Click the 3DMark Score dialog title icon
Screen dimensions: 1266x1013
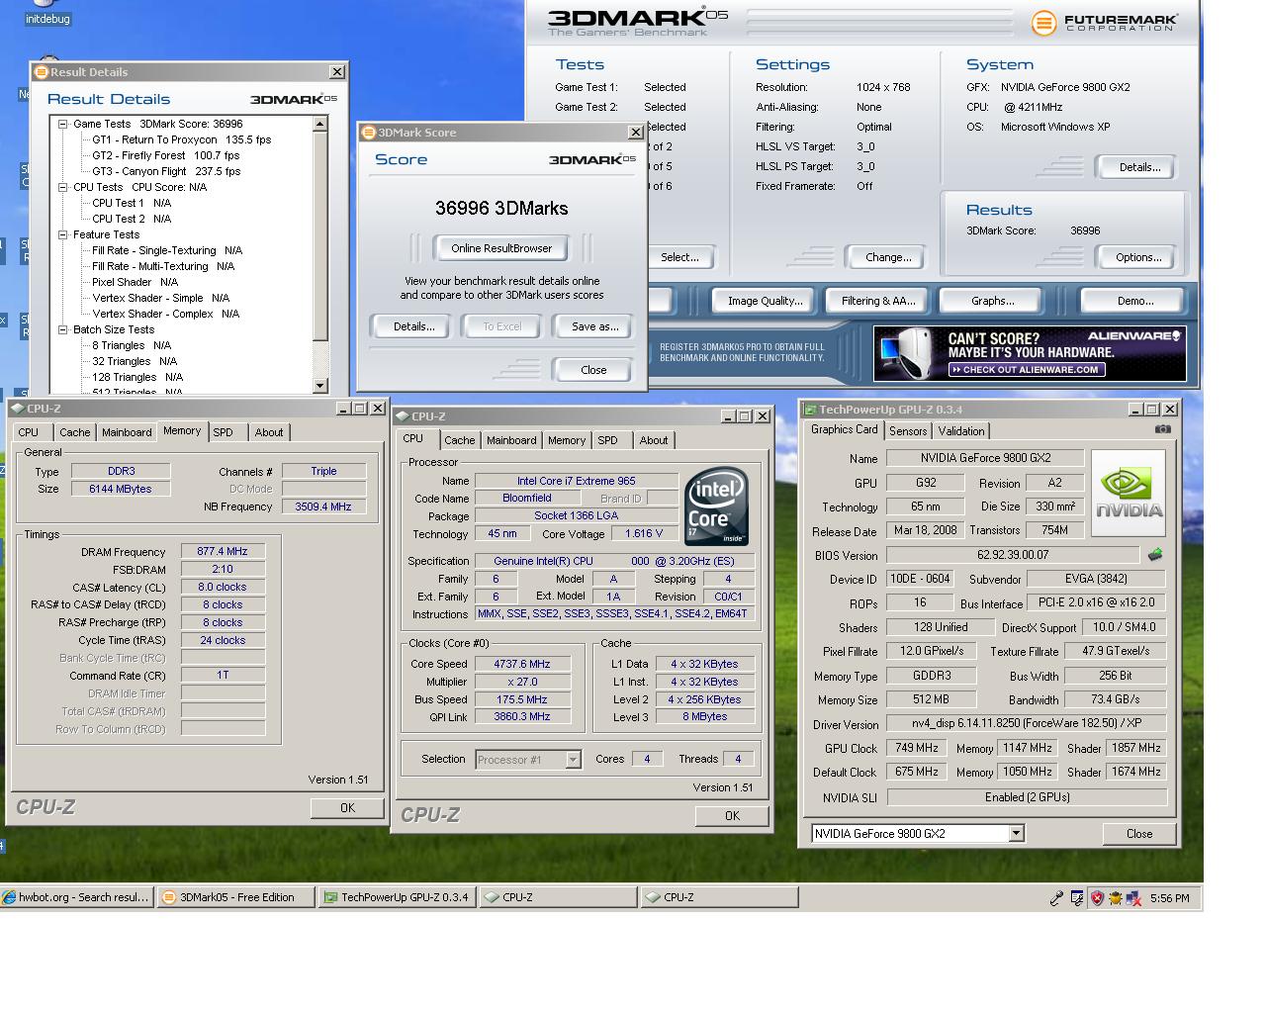[x=369, y=133]
